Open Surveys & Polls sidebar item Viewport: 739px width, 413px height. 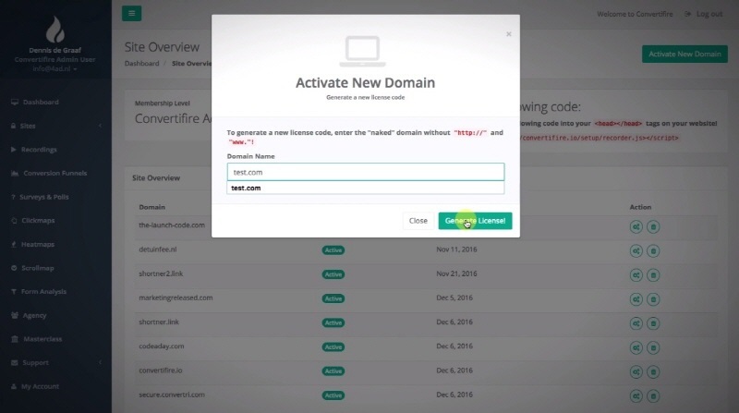[43, 197]
